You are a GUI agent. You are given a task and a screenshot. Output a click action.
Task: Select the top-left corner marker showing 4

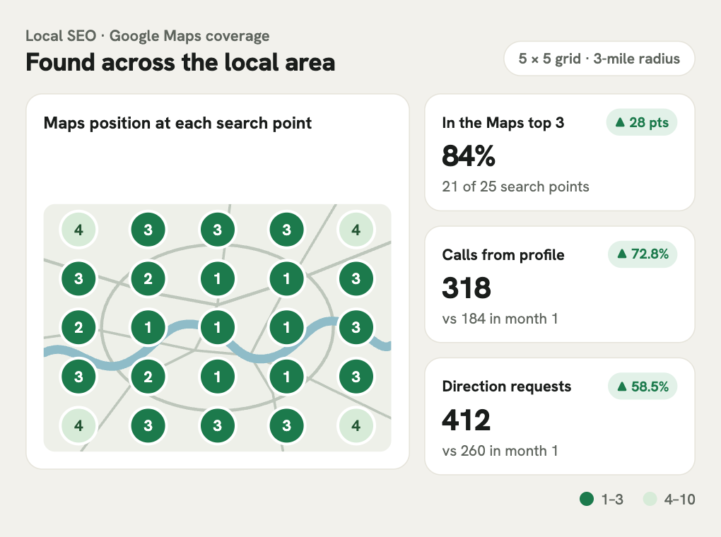click(78, 230)
